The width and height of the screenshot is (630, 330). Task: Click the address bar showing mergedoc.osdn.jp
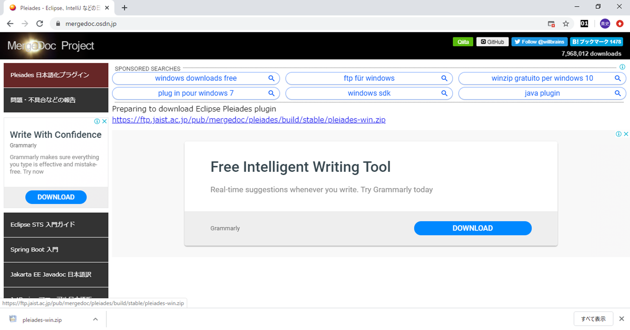click(299, 23)
